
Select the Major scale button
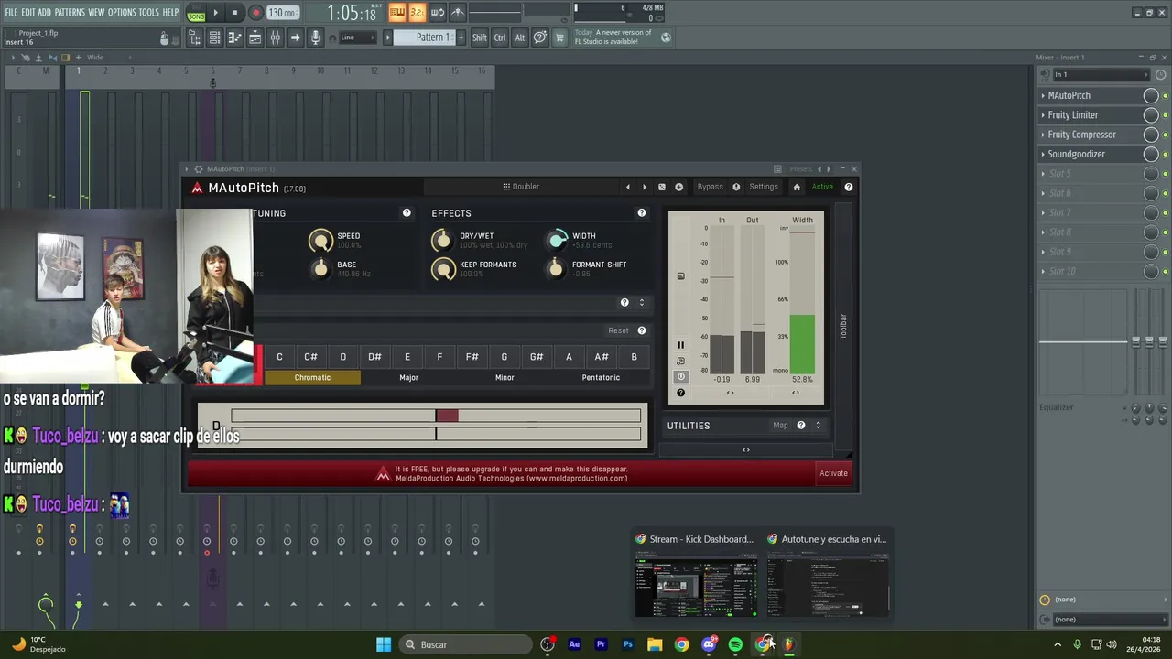[408, 377]
